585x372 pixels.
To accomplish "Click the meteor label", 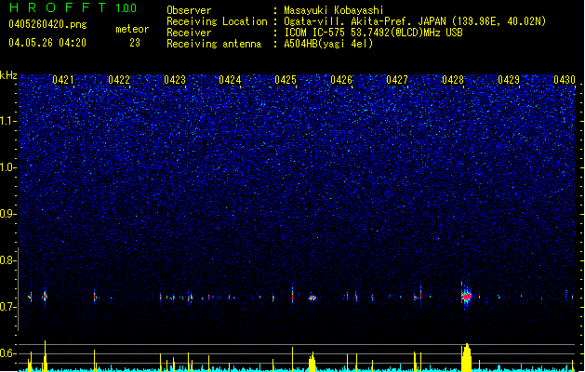I will click(x=132, y=29).
